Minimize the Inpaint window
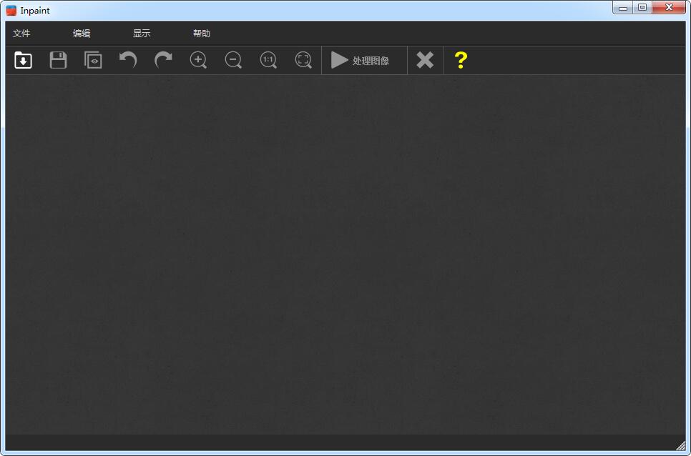 [623, 8]
